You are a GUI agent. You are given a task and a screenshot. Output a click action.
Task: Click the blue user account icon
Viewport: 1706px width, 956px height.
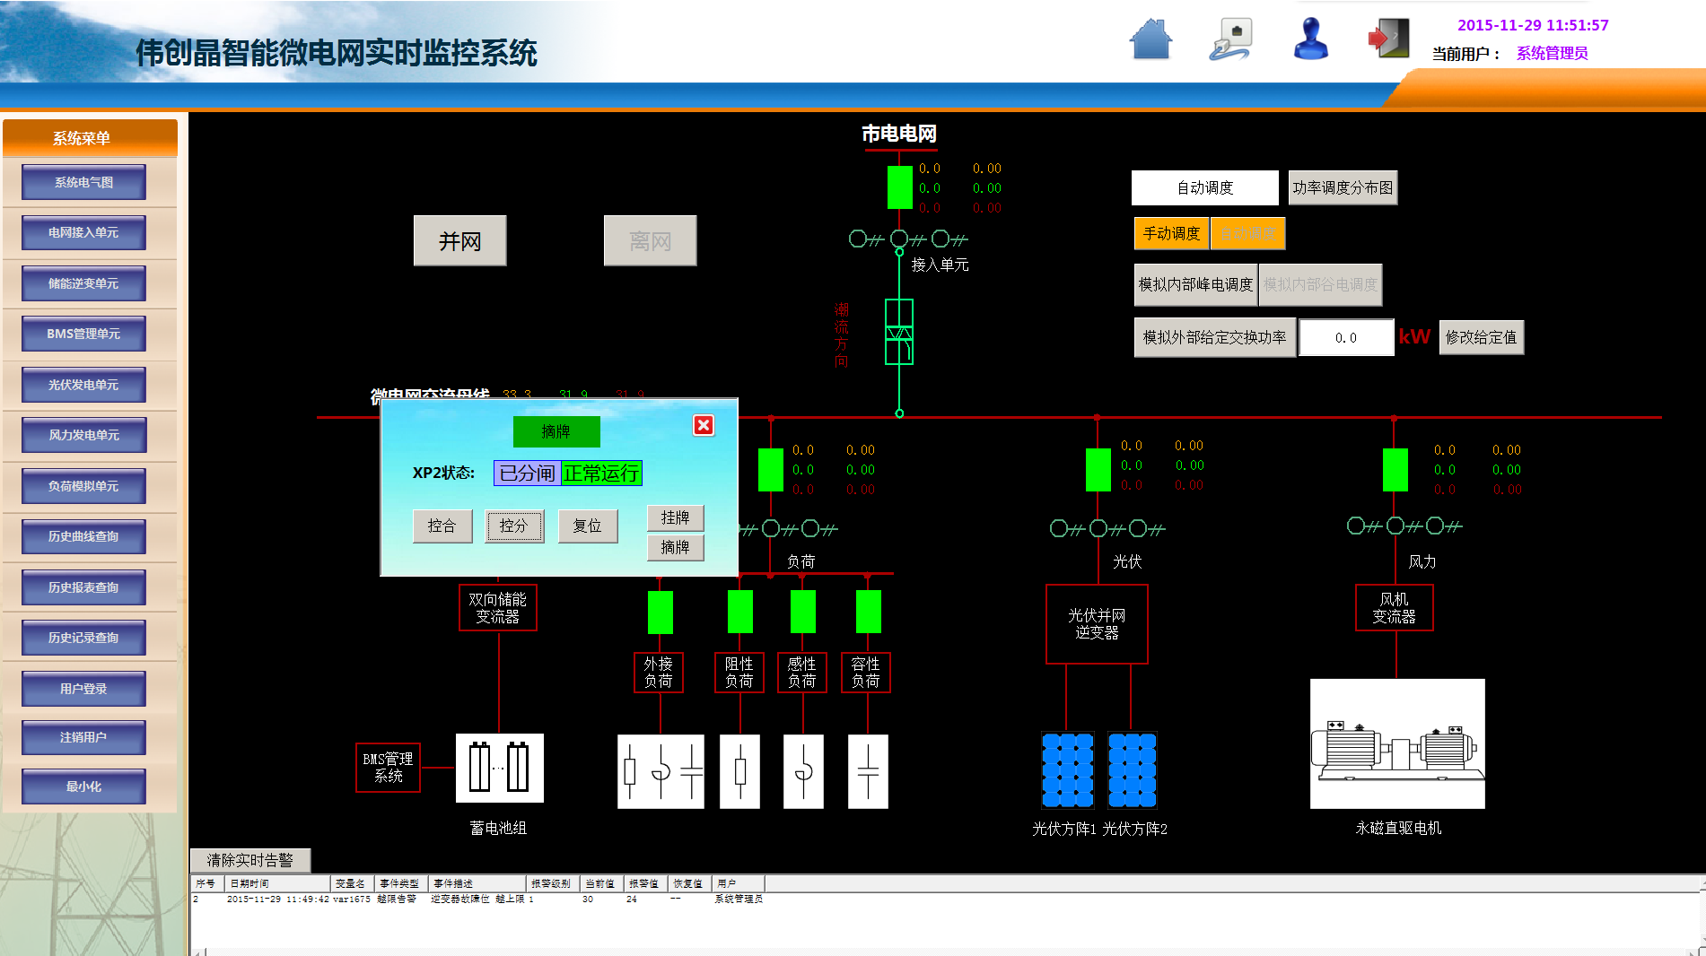[x=1311, y=39]
